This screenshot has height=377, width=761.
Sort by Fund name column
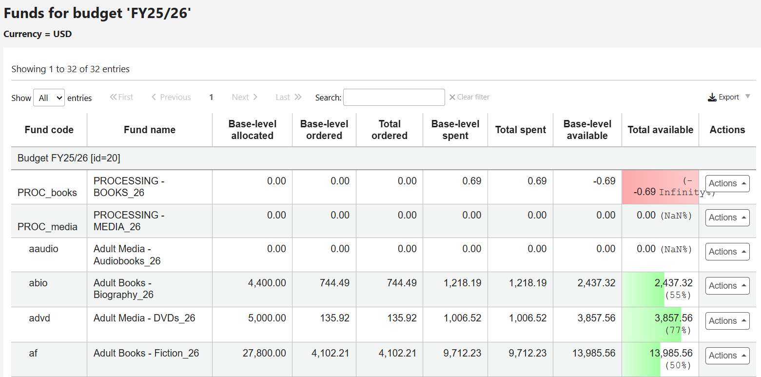149,130
